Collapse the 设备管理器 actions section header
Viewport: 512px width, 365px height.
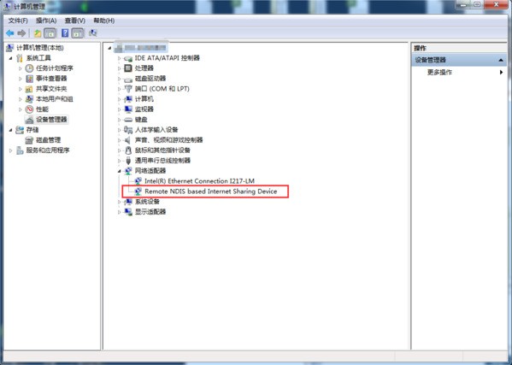click(501, 61)
